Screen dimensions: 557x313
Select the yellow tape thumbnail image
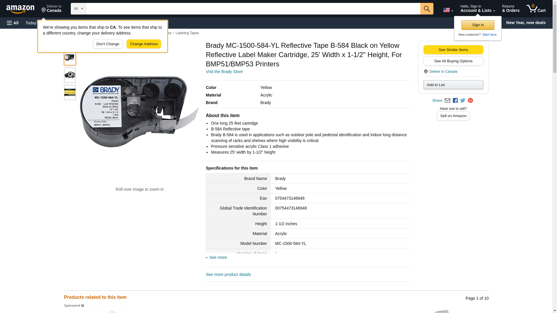[x=70, y=92]
